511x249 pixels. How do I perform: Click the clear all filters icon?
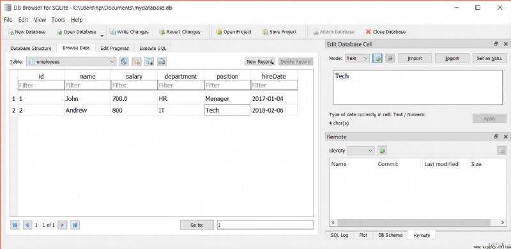[x=136, y=61]
